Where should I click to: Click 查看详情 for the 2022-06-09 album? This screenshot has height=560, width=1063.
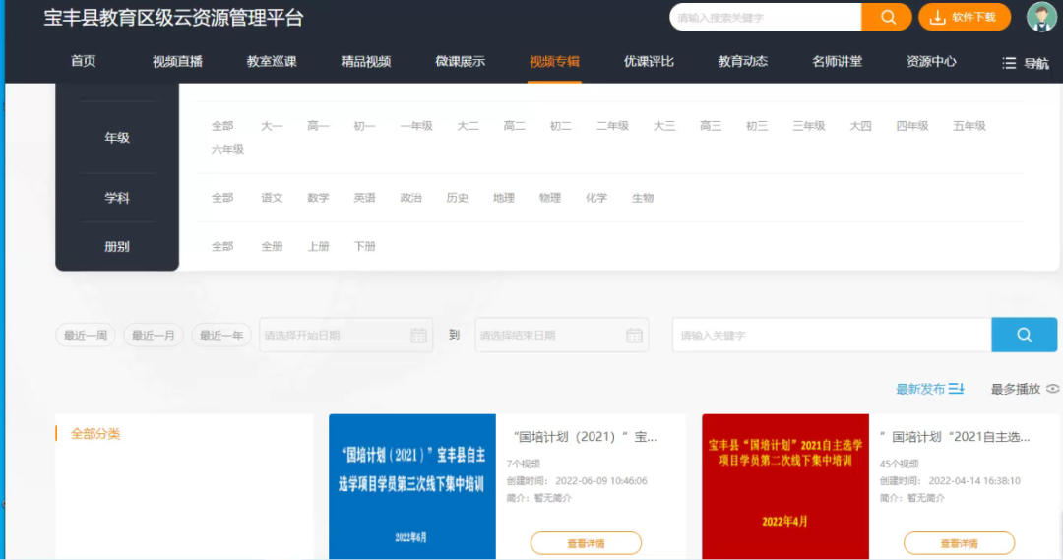coord(586,543)
